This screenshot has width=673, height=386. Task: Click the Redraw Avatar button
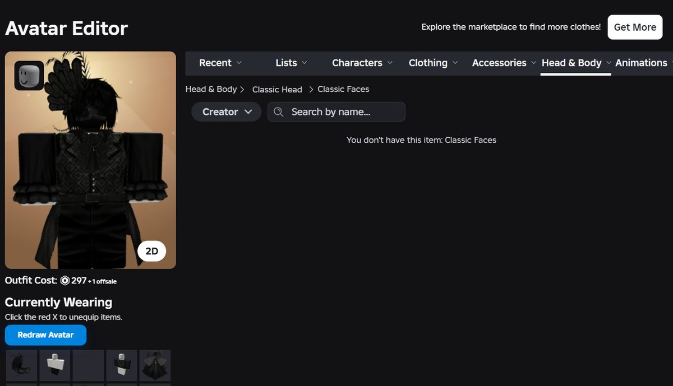click(46, 335)
